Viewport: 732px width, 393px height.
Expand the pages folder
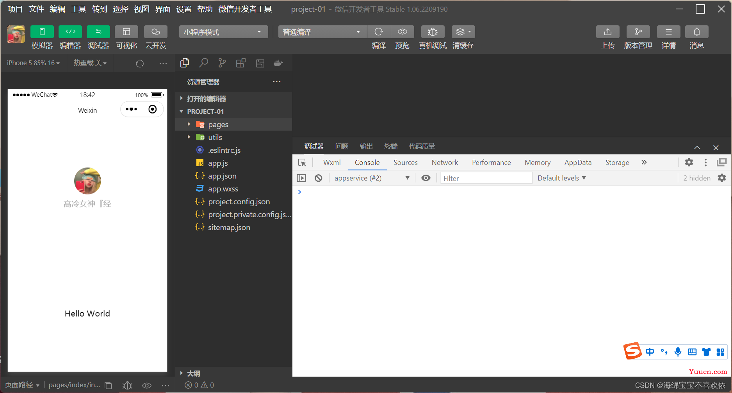pyautogui.click(x=234, y=124)
